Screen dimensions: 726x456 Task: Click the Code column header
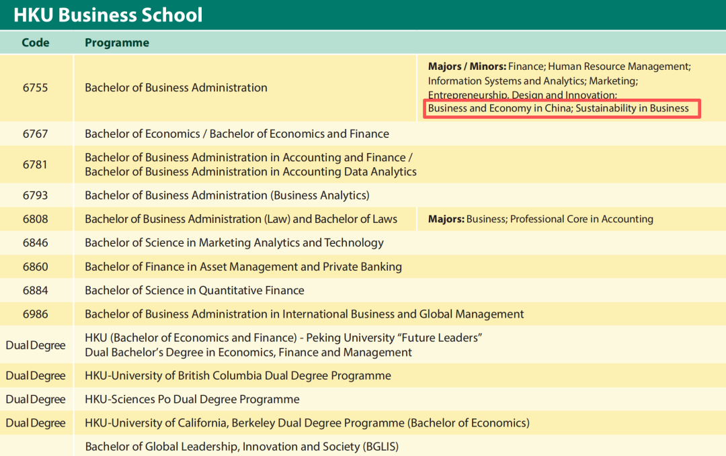coord(35,42)
